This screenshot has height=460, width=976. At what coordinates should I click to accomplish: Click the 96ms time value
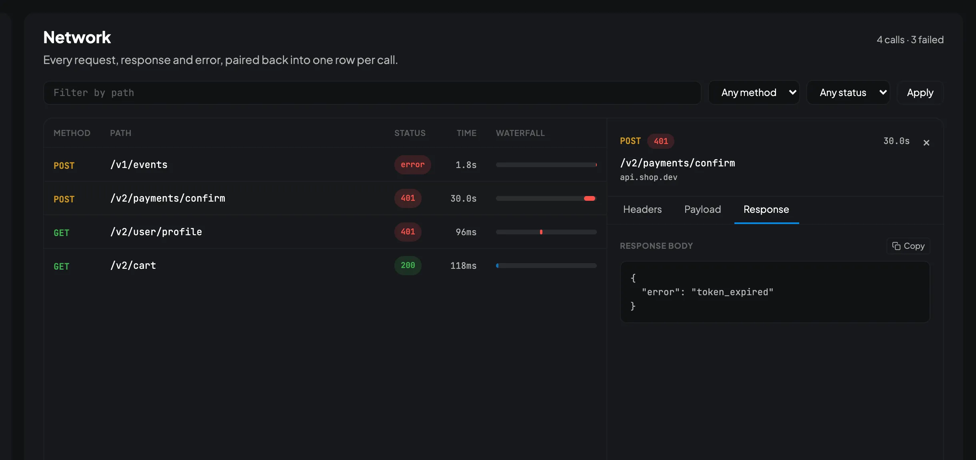[466, 232]
